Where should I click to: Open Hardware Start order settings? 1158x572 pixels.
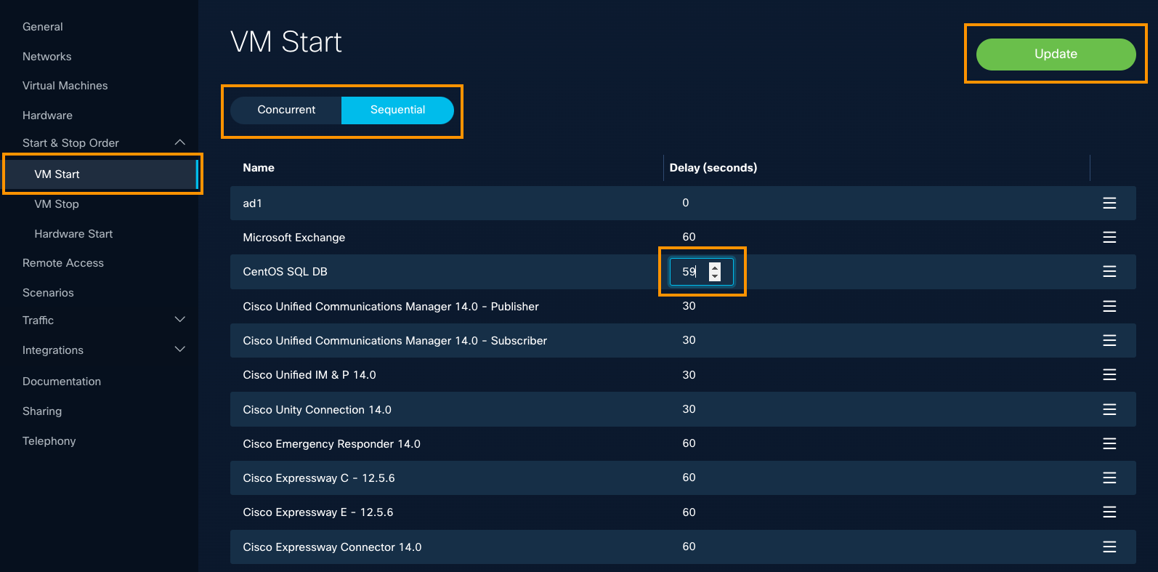[73, 234]
